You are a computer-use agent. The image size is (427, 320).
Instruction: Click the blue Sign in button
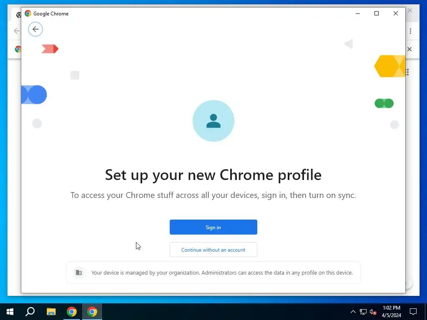click(x=213, y=227)
